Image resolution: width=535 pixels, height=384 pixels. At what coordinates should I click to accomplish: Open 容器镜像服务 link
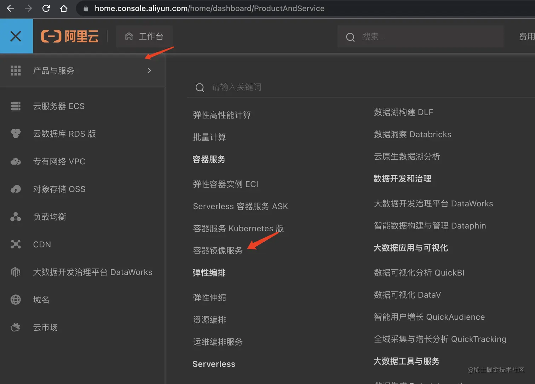click(x=218, y=250)
